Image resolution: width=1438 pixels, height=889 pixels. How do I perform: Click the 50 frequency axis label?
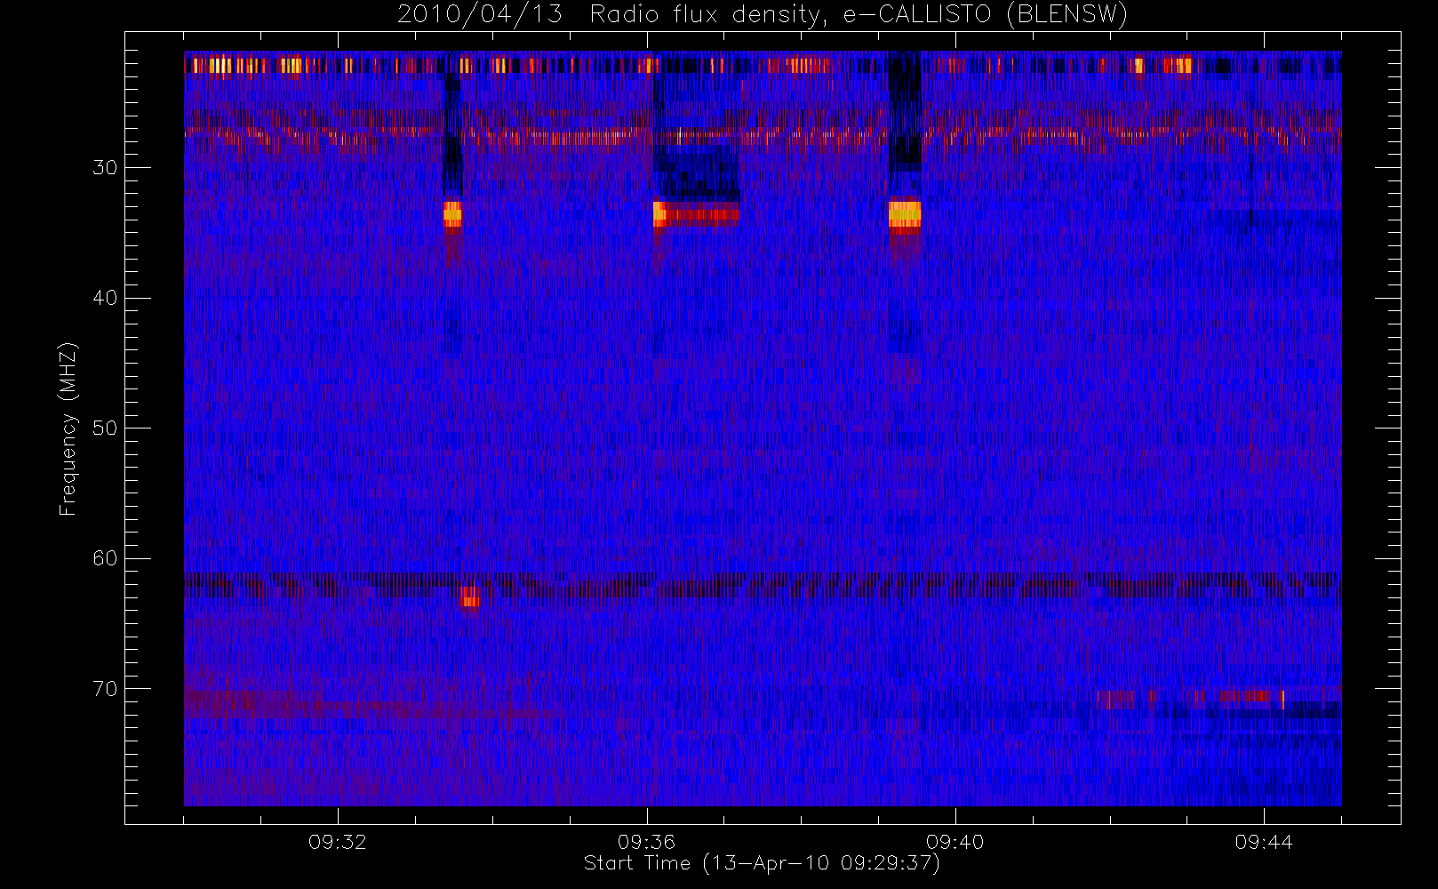105,428
